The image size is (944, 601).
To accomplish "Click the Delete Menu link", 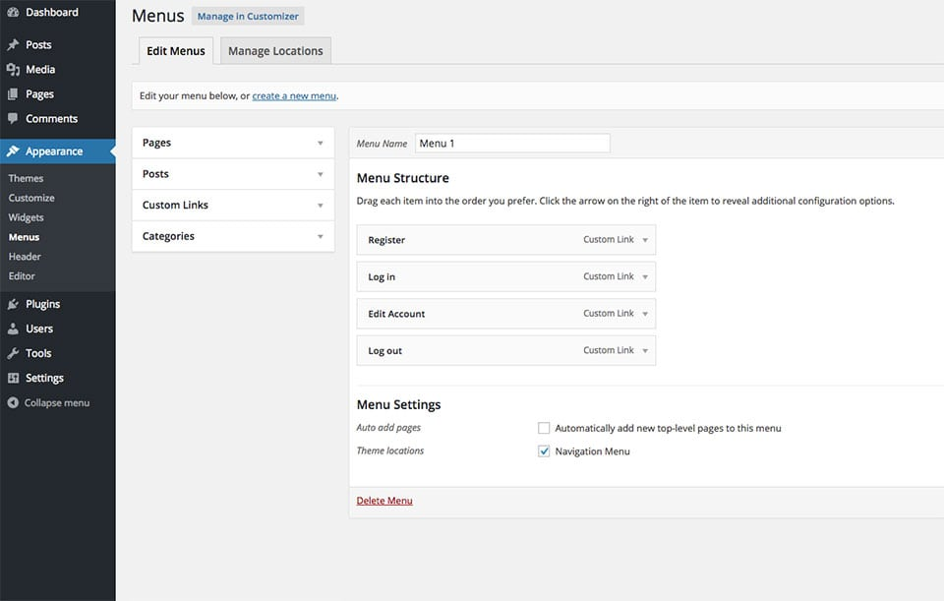I will (384, 501).
